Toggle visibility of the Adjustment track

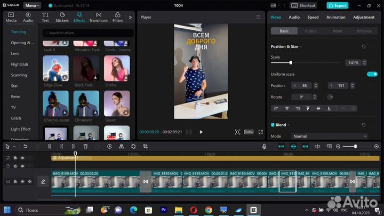click(22, 158)
